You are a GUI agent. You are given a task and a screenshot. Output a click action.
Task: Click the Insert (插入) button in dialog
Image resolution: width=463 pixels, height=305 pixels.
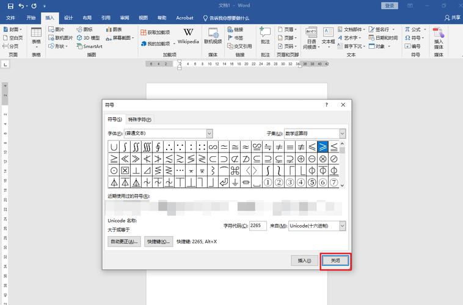click(304, 260)
